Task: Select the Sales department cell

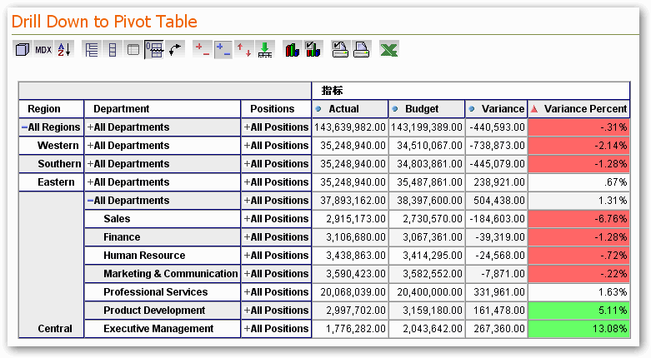Action: (163, 219)
